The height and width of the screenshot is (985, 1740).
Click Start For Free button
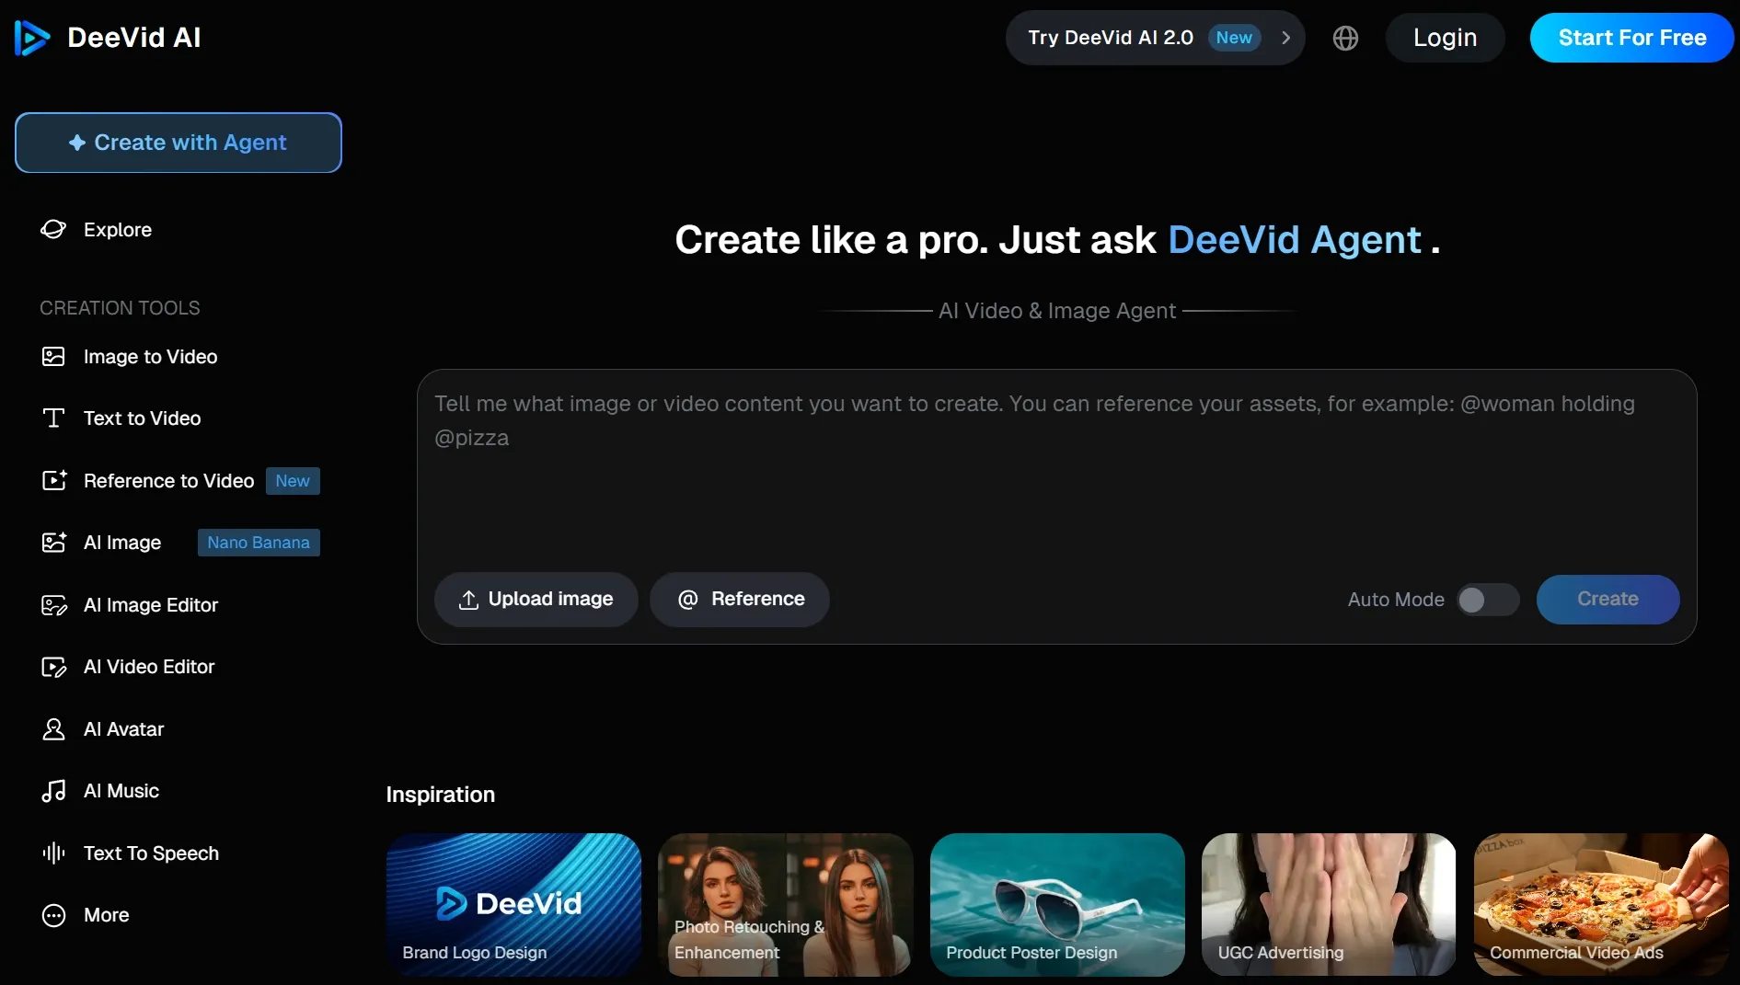[1631, 38]
